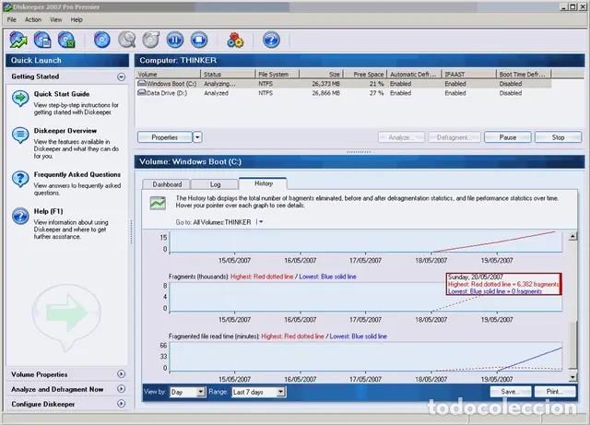Screen dimensions: 590x425
Task: Click the Fragments graph tooltip for 20/05/2007
Action: coord(504,284)
